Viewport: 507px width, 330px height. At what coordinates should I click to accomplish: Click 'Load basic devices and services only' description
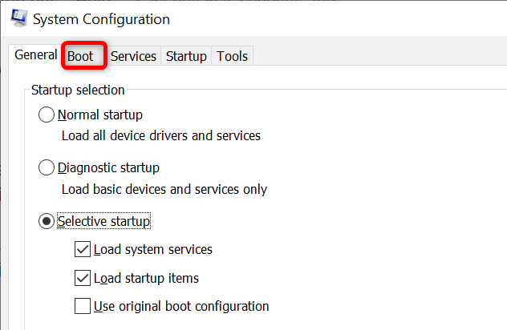pyautogui.click(x=164, y=189)
